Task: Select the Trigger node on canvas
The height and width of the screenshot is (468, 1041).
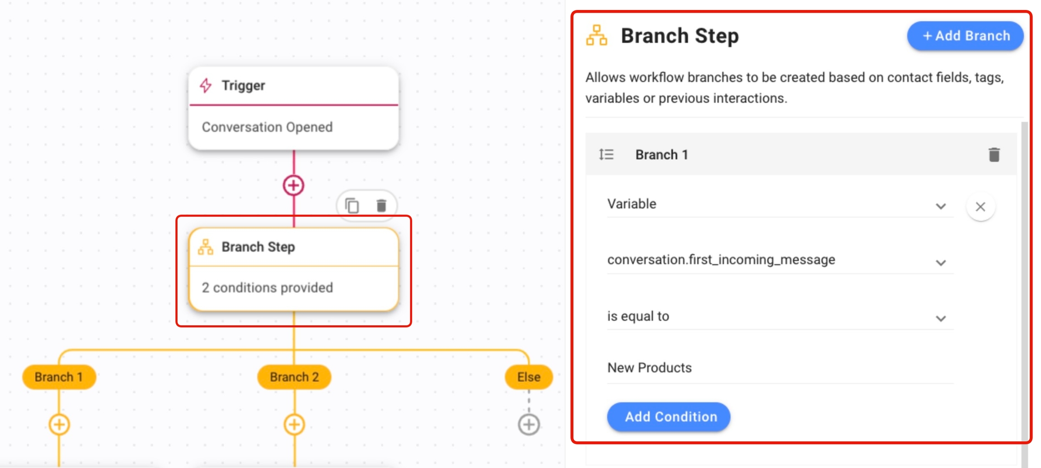Action: click(x=294, y=108)
